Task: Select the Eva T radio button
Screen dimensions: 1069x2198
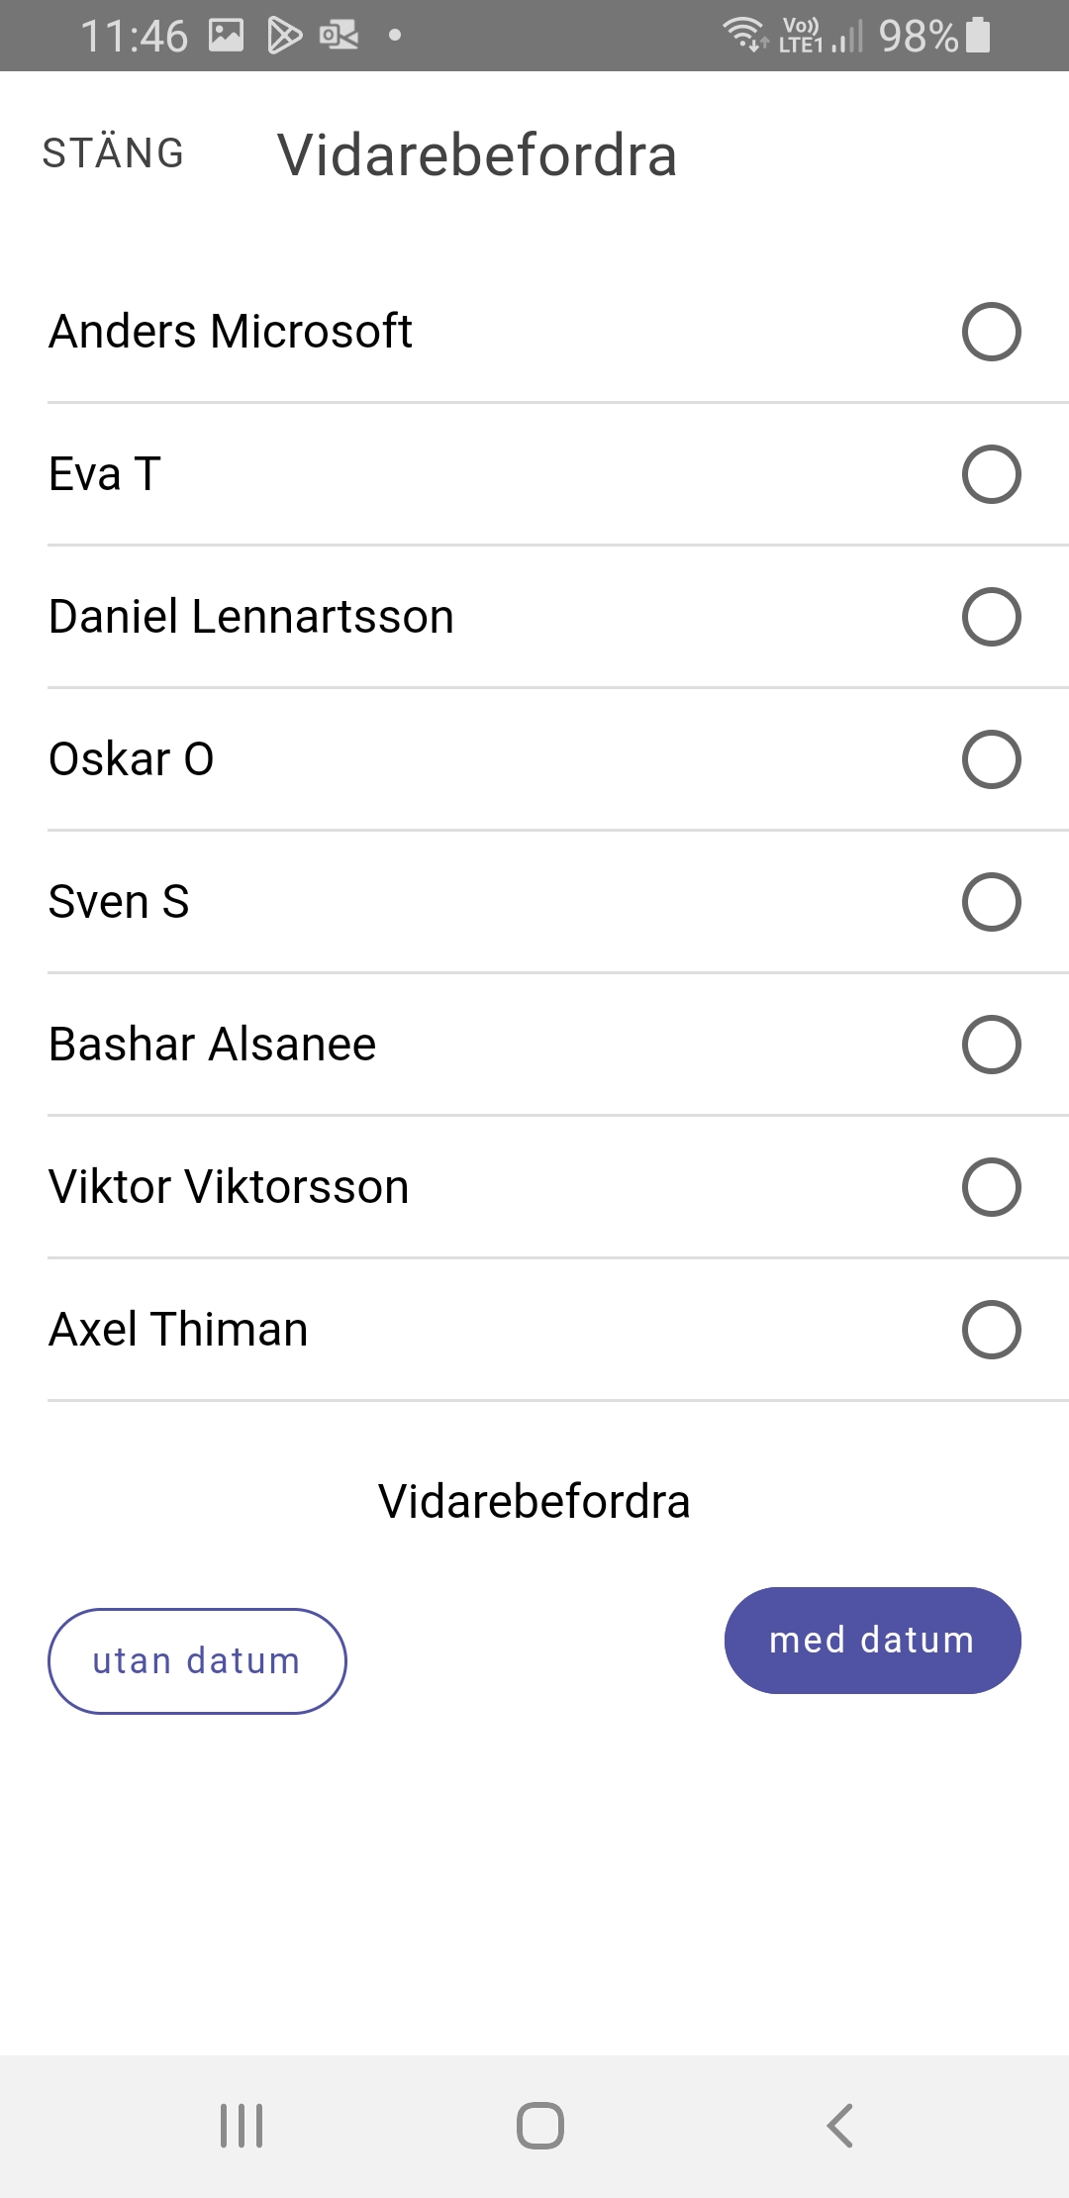Action: (x=991, y=474)
